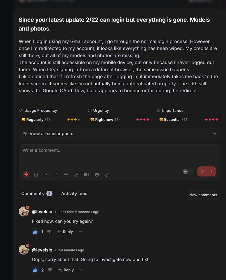This screenshot has height=280, width=226.
Task: Open the emoji picker in the comment toolbar
Action: point(97,175)
